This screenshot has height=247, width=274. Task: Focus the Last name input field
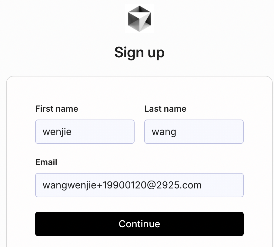click(x=194, y=132)
